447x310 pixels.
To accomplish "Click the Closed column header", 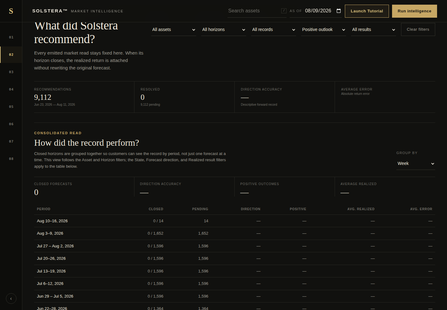I will pos(156,209).
